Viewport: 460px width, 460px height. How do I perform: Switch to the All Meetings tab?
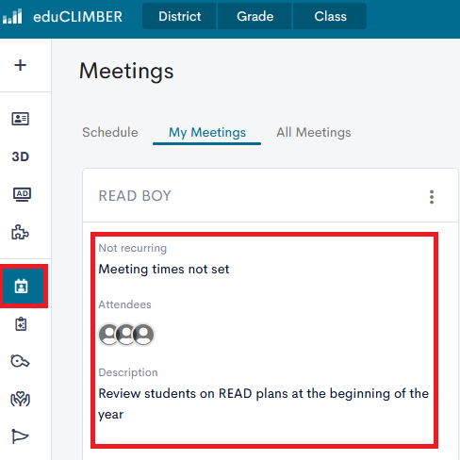314,133
